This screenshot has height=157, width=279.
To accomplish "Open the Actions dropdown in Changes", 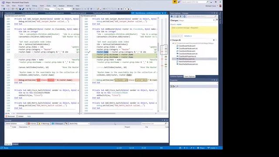I will (x=188, y=36).
